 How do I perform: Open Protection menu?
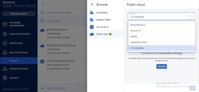point(19,43)
